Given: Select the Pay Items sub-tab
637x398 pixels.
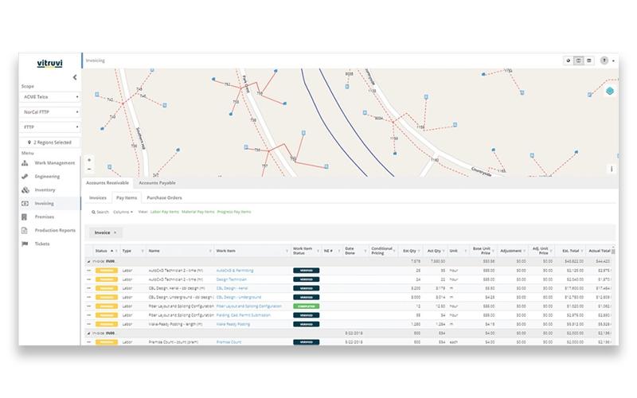Looking at the screenshot, I should (x=127, y=197).
